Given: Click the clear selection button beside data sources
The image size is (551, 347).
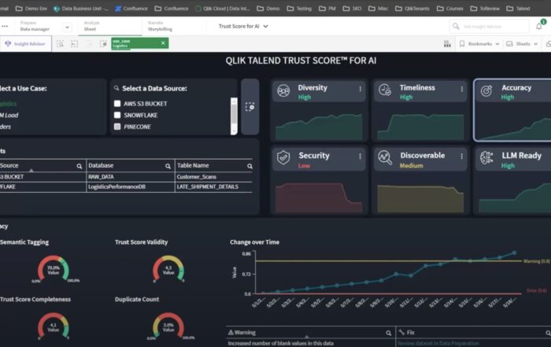Looking at the screenshot, I should click(250, 107).
